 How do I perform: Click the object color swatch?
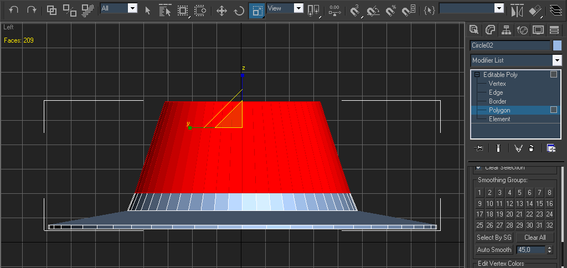[x=557, y=45]
